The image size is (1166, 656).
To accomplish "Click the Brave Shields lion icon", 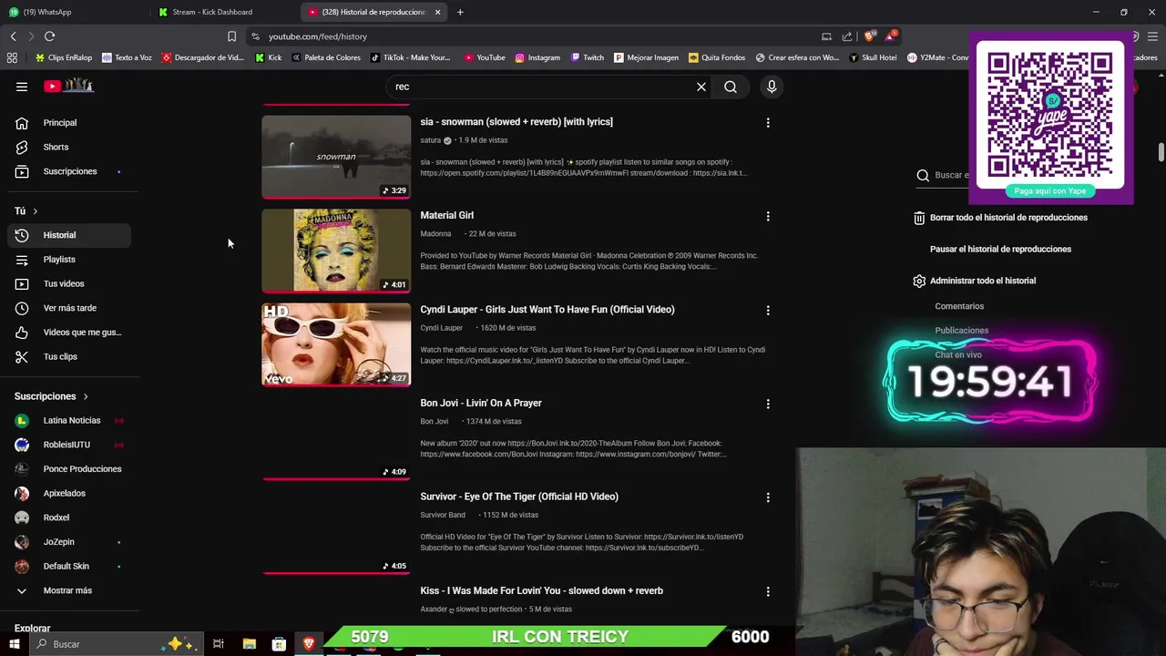I will click(869, 36).
